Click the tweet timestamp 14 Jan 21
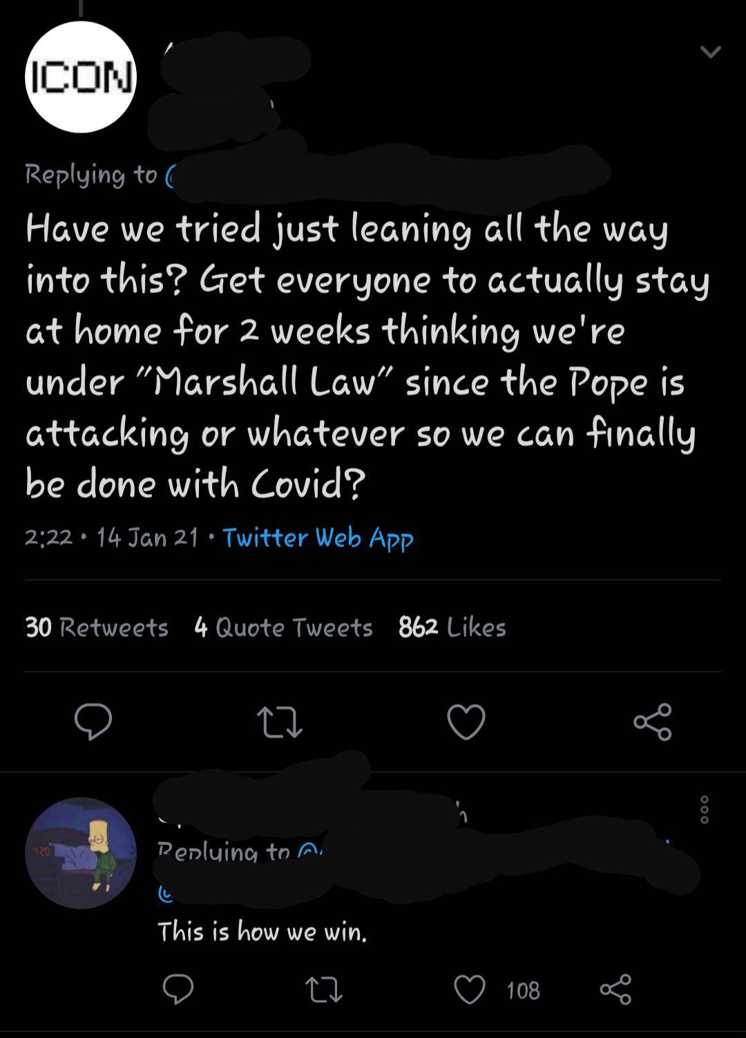 [147, 538]
